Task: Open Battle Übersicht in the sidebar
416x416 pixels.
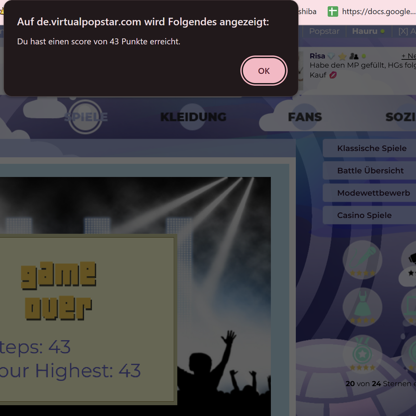Action: point(369,171)
